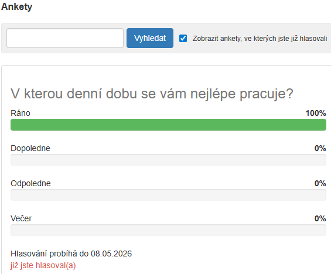This screenshot has height=274, width=331.
Task: Click the poll question heading
Action: (152, 94)
